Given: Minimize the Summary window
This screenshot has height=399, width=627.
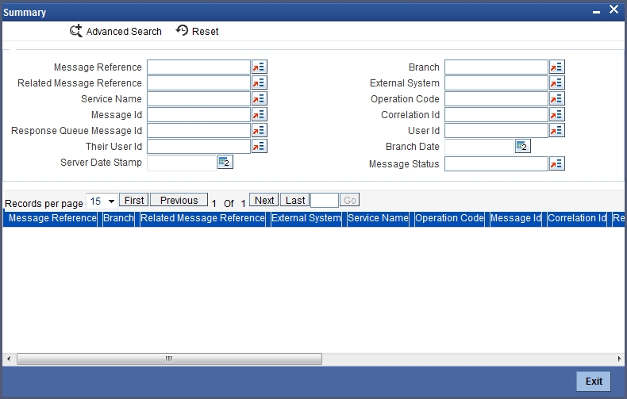Looking at the screenshot, I should pyautogui.click(x=596, y=12).
